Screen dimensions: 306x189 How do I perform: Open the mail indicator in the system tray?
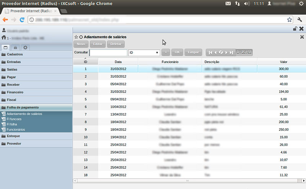tap(228, 3)
